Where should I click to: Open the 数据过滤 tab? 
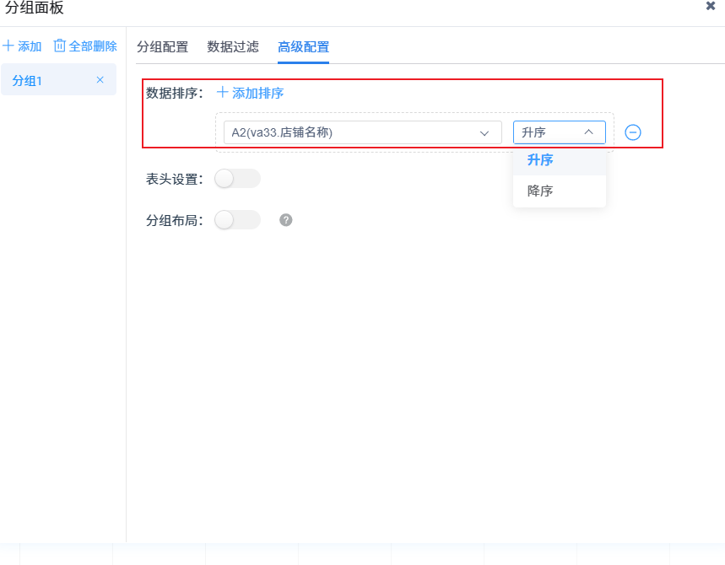pyautogui.click(x=233, y=46)
